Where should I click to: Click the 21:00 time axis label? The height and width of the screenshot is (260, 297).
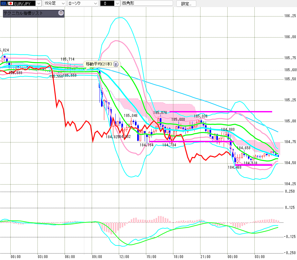pos(206,257)
